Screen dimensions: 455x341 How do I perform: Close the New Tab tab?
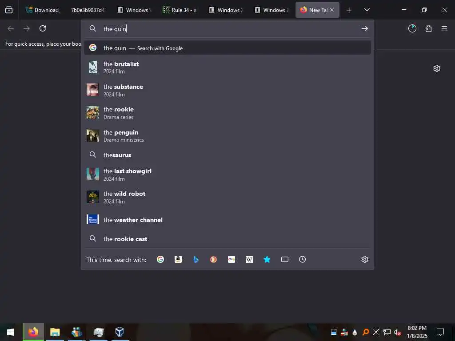point(332,10)
